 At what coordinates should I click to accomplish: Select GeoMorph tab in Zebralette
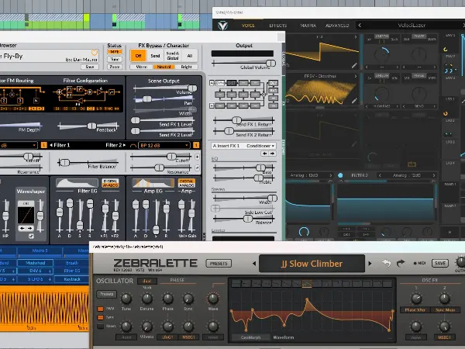coord(251,337)
